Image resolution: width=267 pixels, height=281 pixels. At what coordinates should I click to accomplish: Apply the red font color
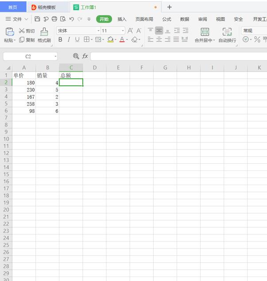(122, 40)
